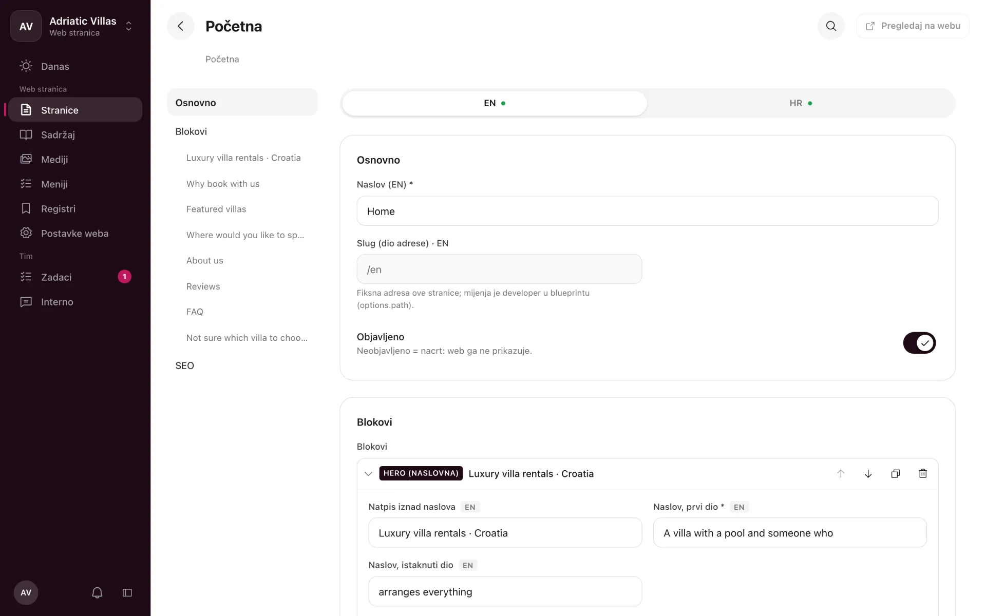Collapse sidebar using panel icon

point(127,593)
